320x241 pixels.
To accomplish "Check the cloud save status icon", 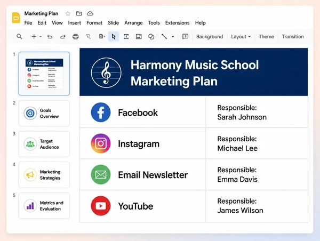I will (x=90, y=13).
